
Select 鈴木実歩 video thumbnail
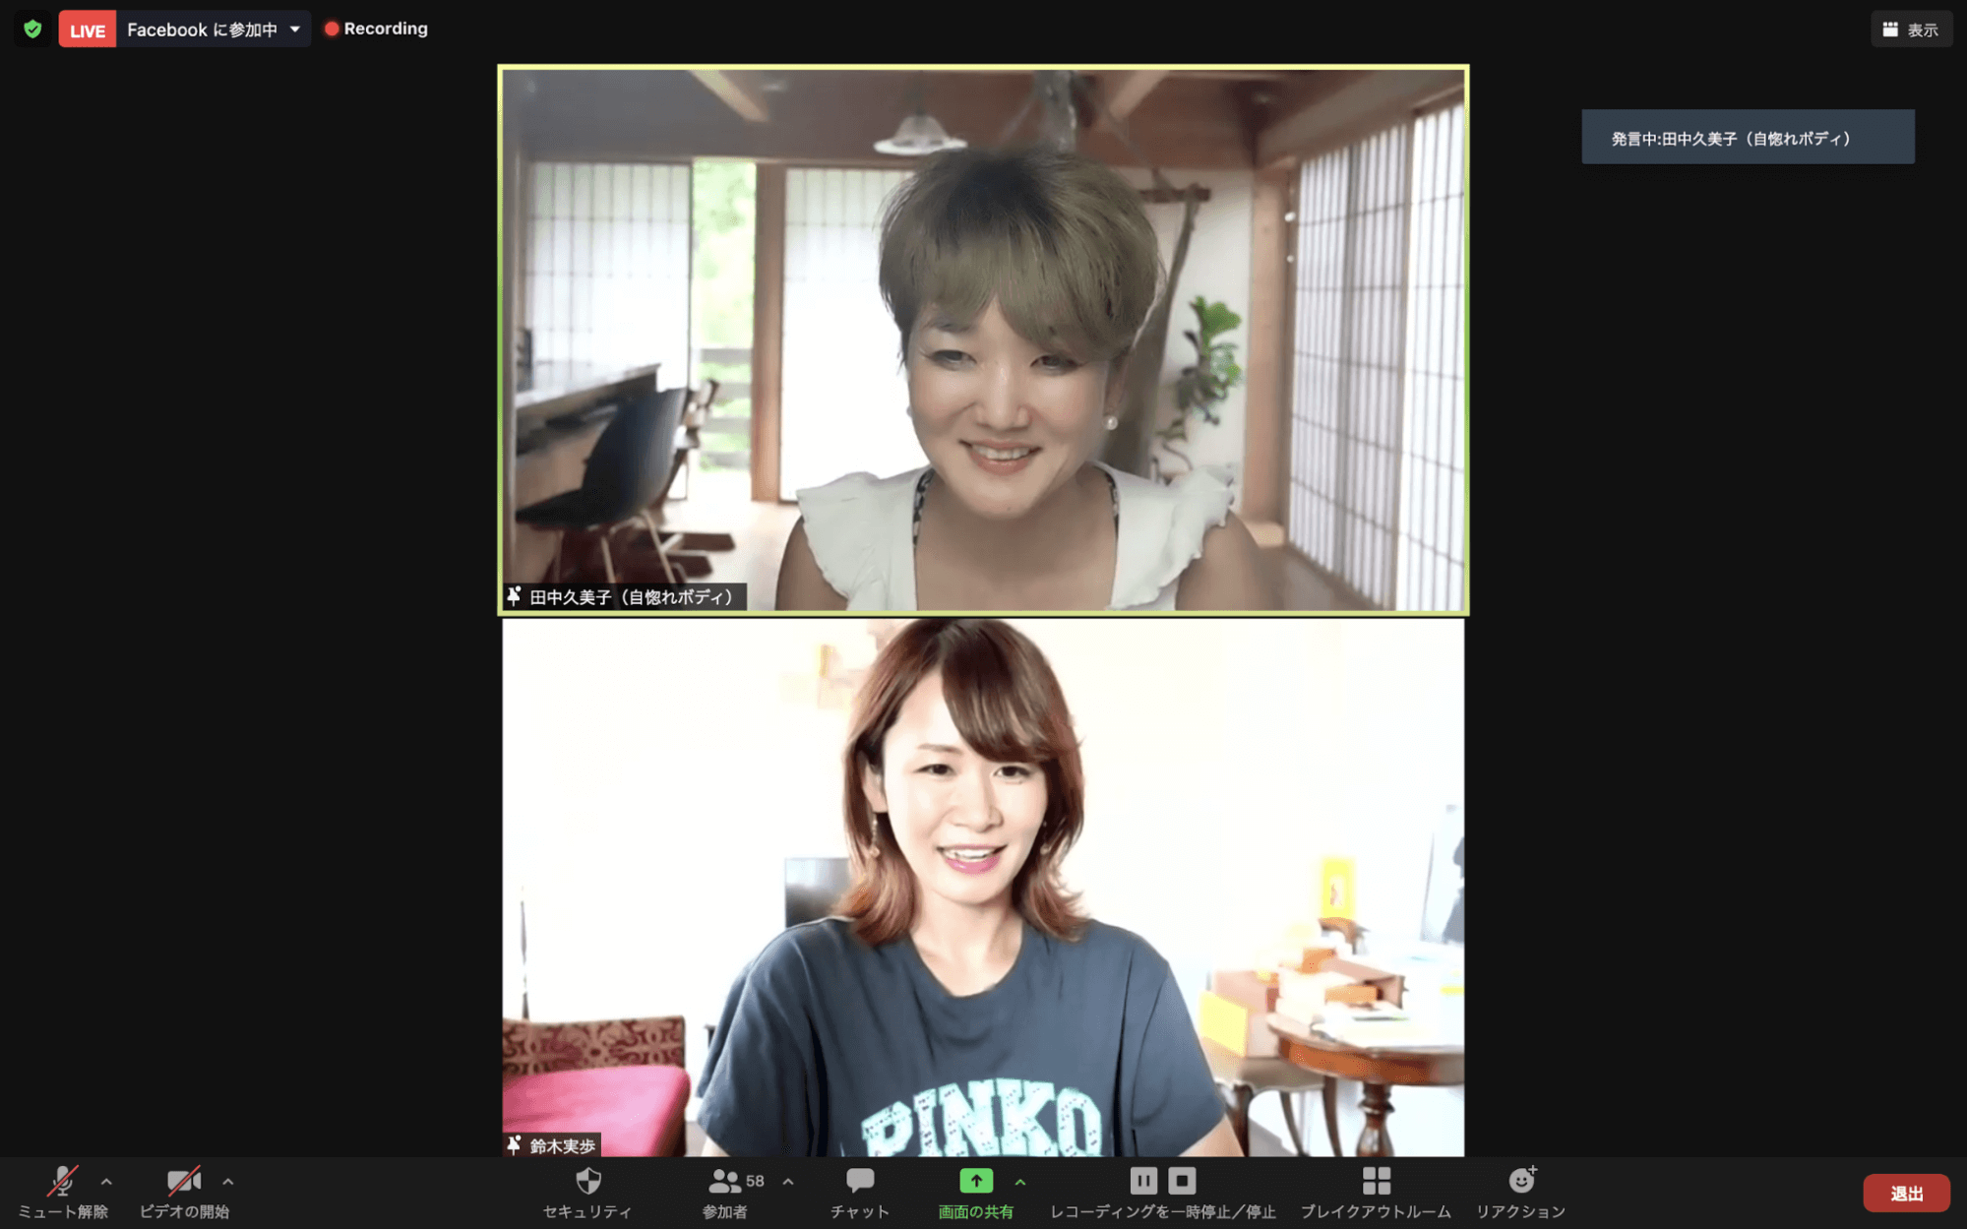click(x=983, y=888)
